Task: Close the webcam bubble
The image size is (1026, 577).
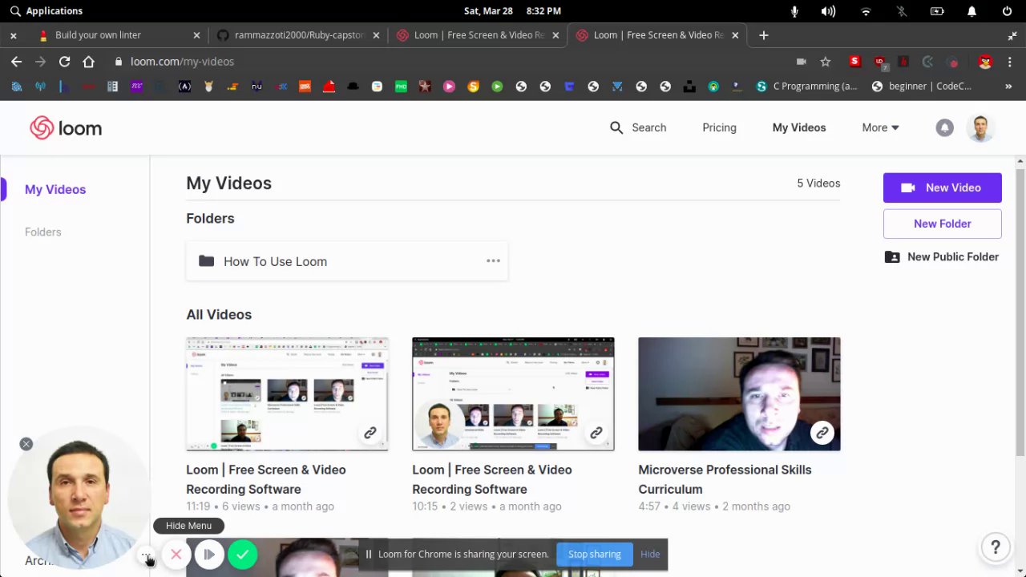Action: (26, 444)
